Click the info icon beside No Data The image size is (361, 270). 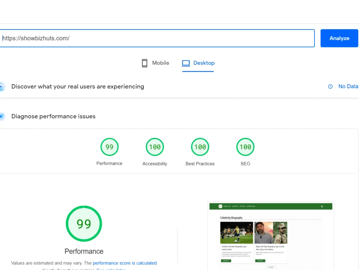click(x=330, y=86)
